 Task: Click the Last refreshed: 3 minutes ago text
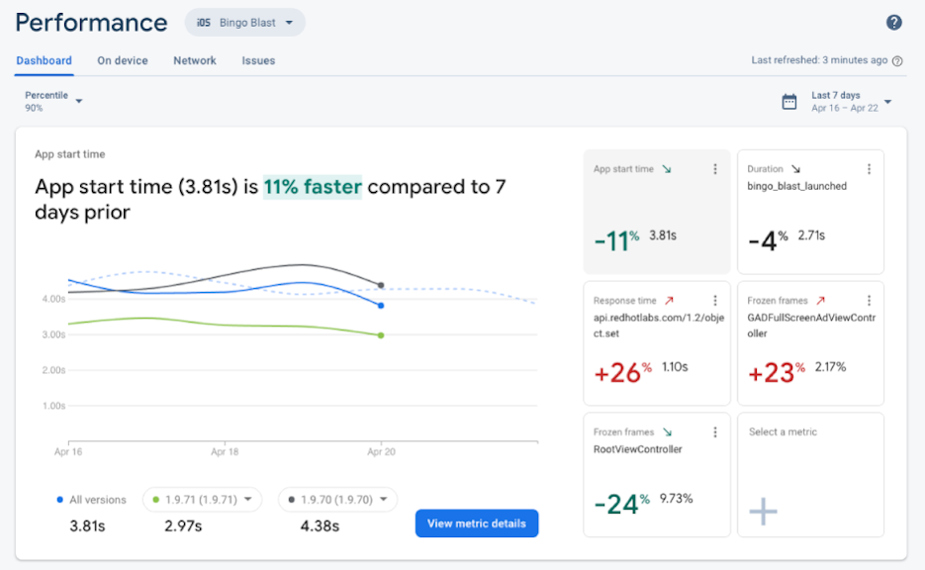point(819,60)
